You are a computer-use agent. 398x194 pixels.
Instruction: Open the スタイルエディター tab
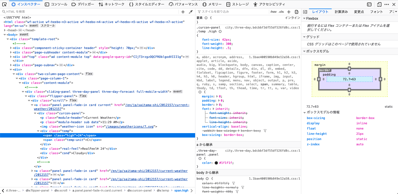click(147, 4)
